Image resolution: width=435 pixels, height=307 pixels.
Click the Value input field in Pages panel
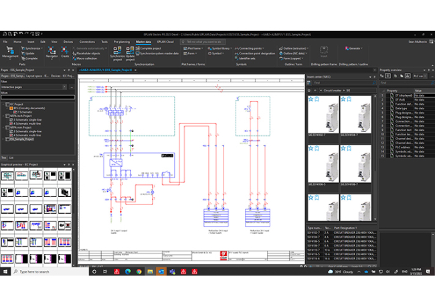[37, 97]
